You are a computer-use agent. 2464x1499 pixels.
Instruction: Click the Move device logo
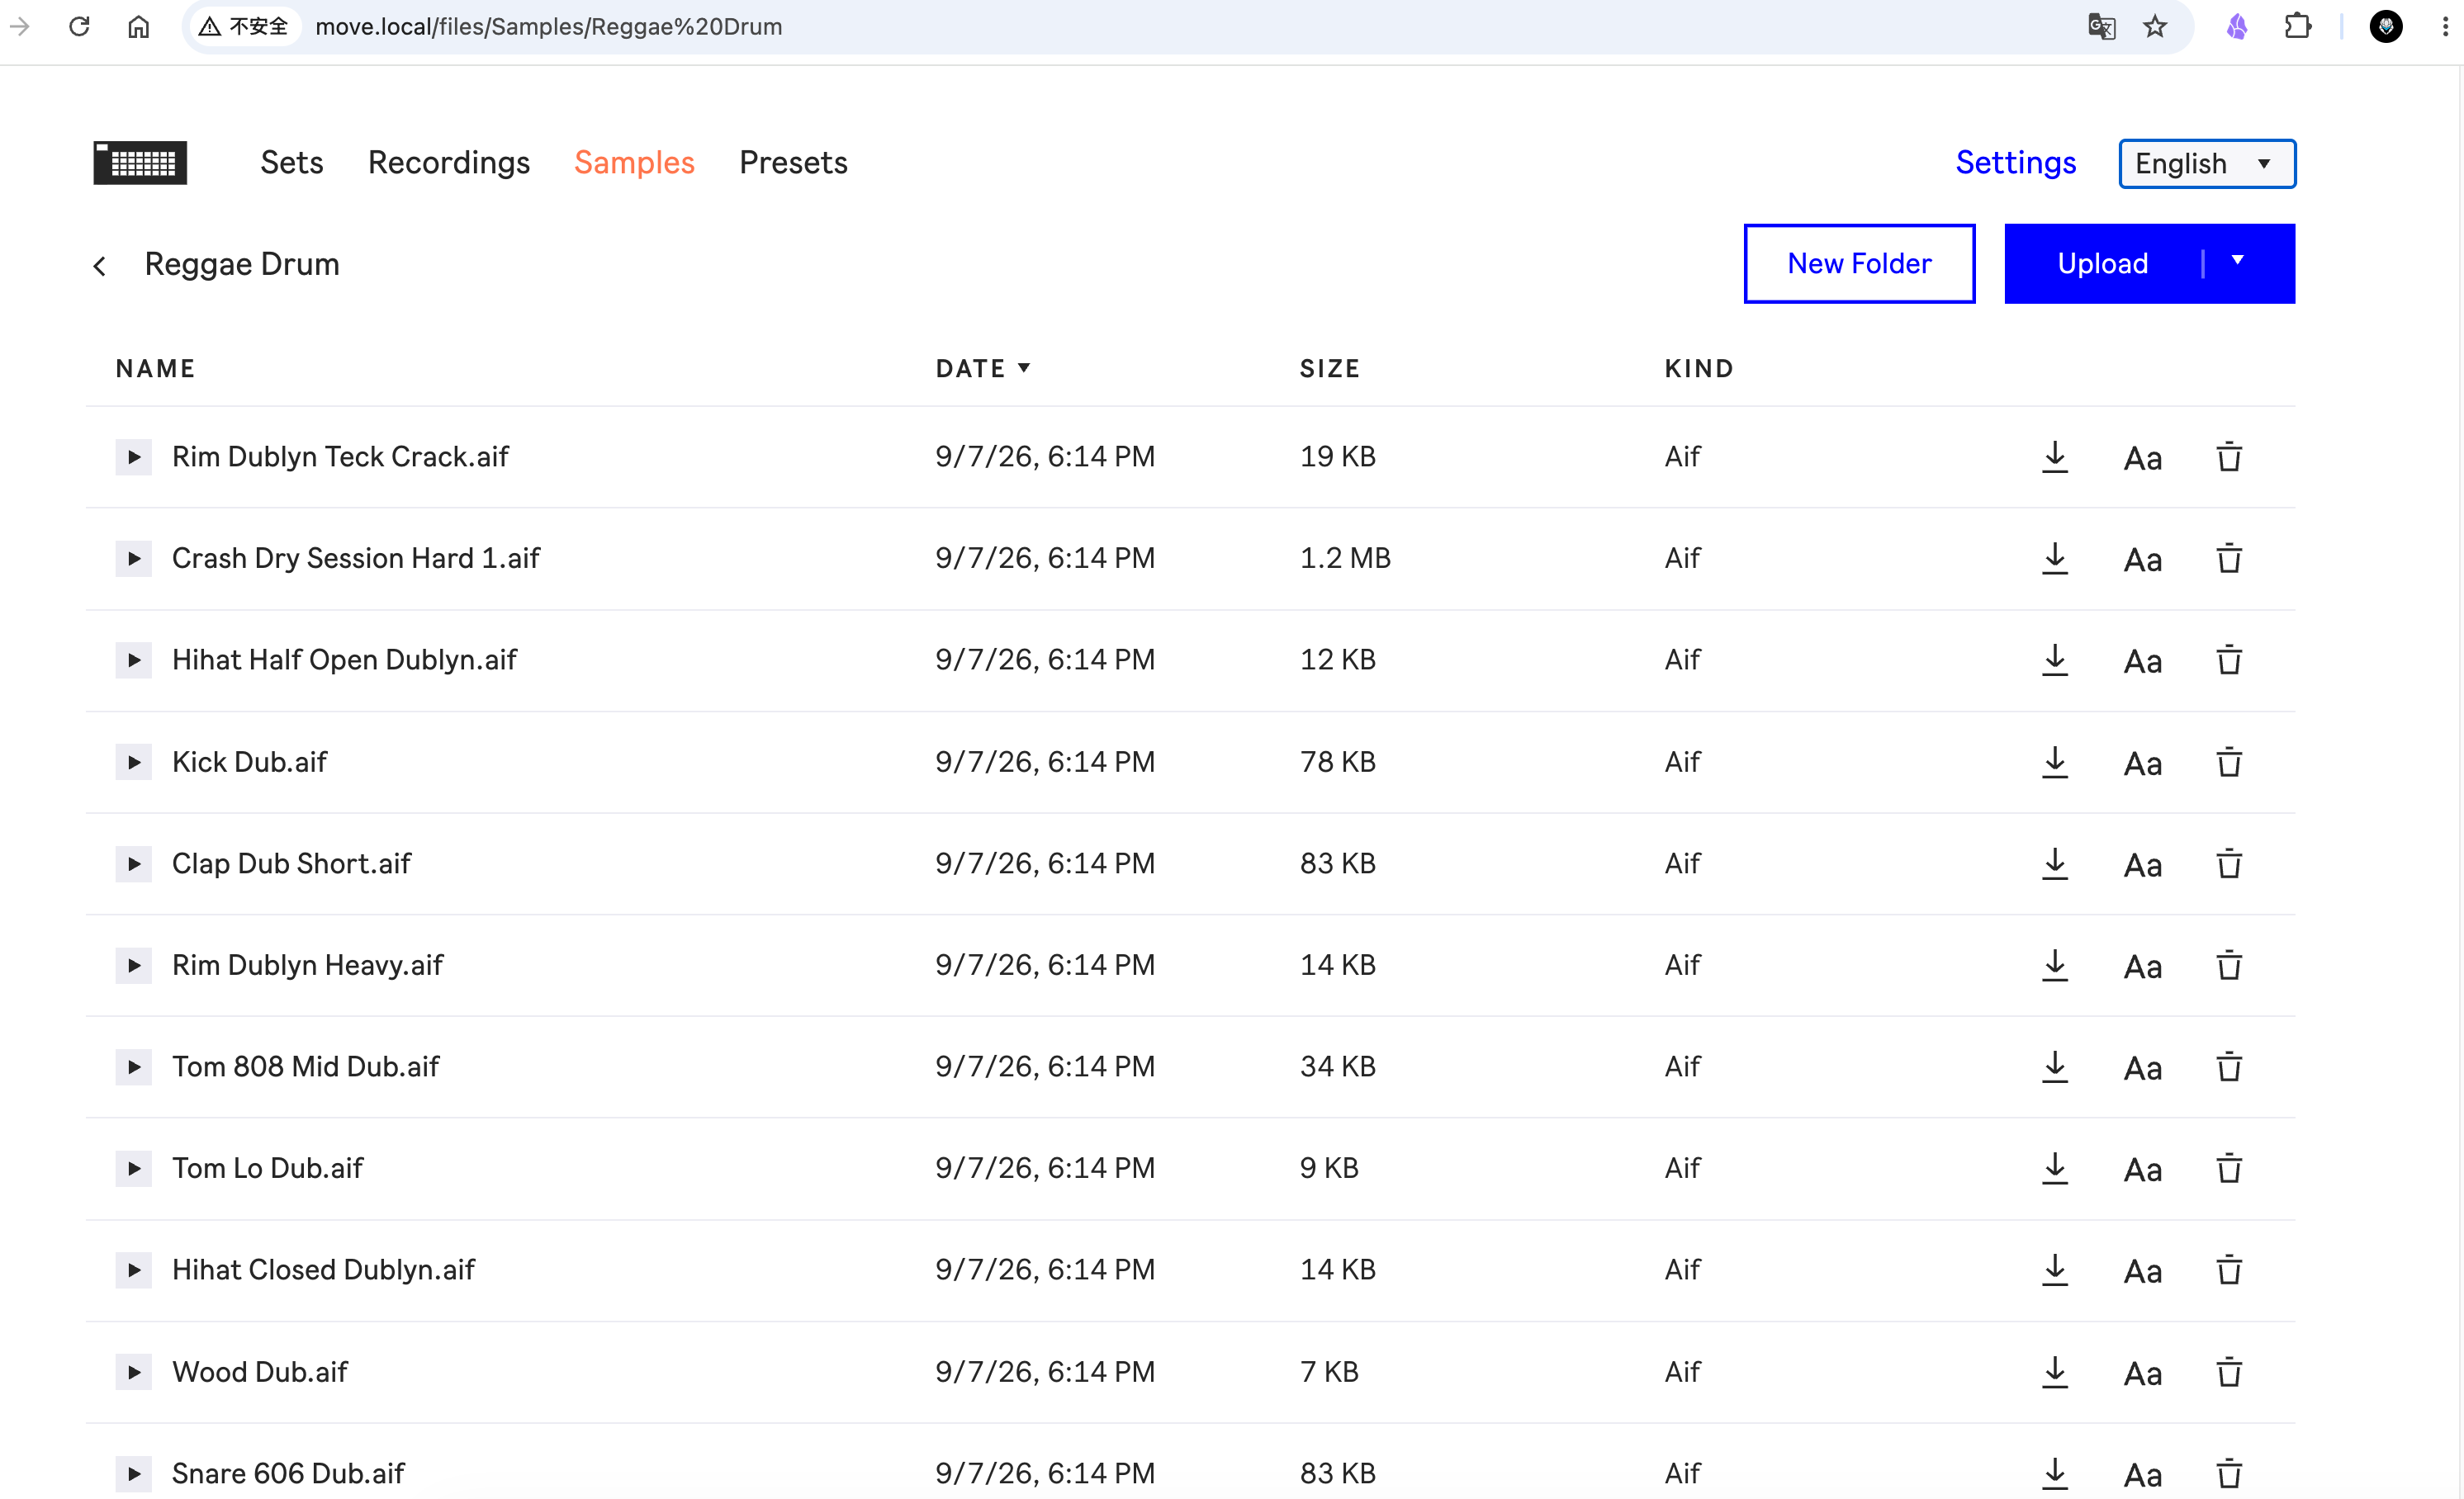140,163
